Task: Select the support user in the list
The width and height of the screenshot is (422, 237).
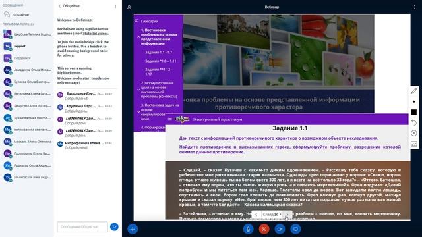Action: [27, 46]
